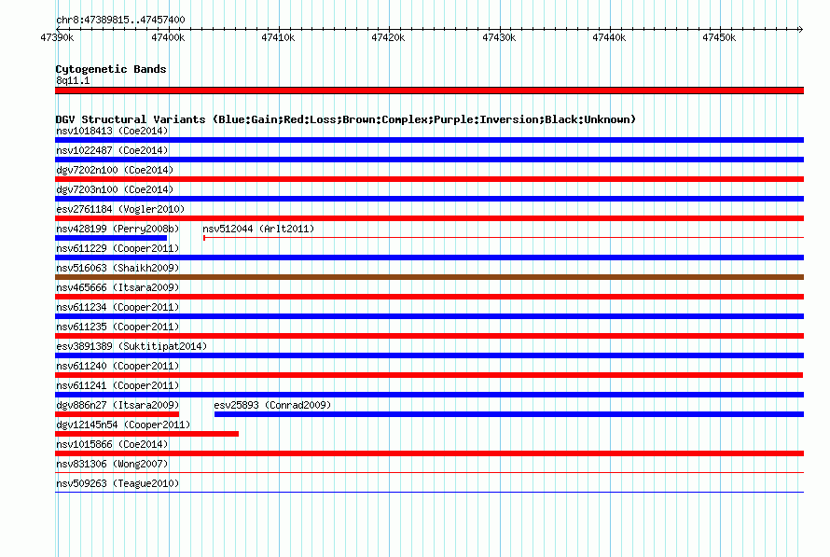Click the 47400k ruler tick label
Viewport: 830px width, 557px height.
pos(168,37)
